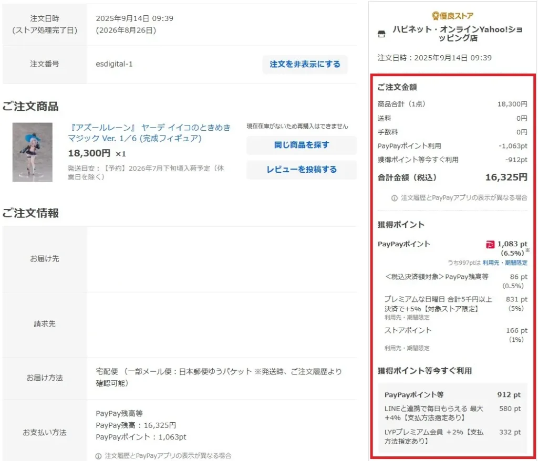Click info icon under payment method section
The image size is (538, 461).
98,456
